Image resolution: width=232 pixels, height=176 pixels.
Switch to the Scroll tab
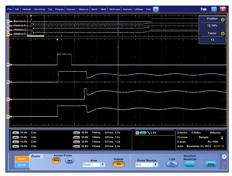tap(22, 165)
